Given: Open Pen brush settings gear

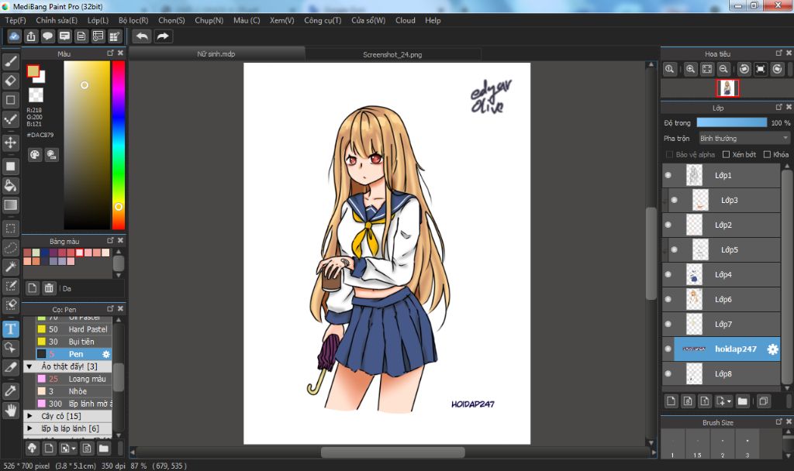Looking at the screenshot, I should coord(105,354).
